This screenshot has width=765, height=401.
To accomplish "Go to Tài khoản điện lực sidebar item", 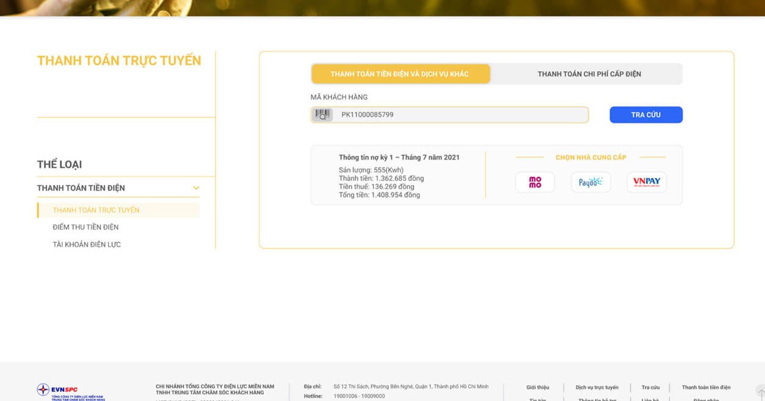I will click(87, 245).
